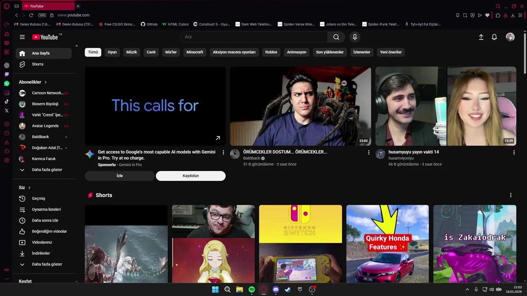Viewport: 527px width, 296px height.
Task: Open Shorts in the left sidebar
Action: tap(44, 64)
